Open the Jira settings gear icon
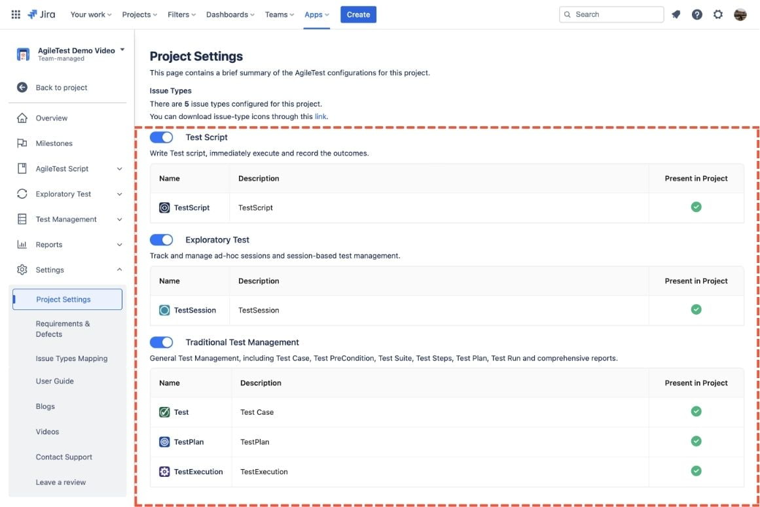 click(718, 14)
